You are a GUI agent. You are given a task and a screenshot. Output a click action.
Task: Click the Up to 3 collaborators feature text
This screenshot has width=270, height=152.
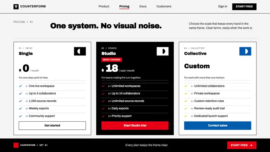[x=43, y=94]
